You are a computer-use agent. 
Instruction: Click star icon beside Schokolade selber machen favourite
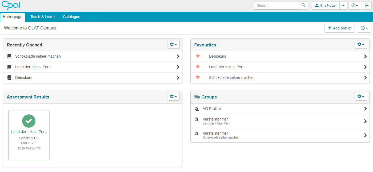198,77
